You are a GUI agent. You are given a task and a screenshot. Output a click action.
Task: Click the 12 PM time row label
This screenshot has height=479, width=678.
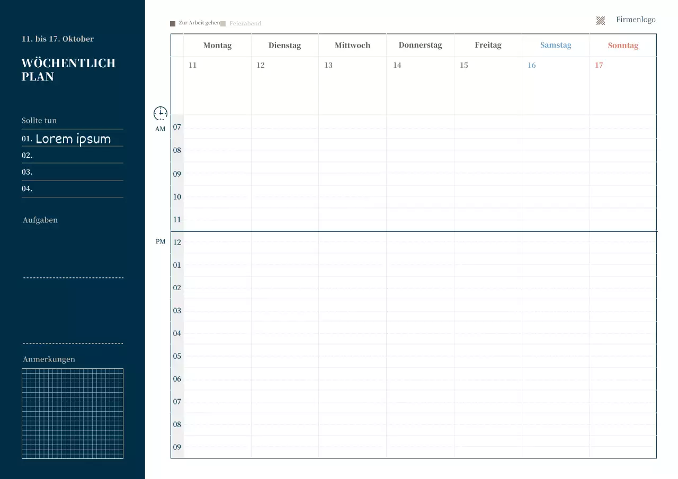tap(177, 242)
